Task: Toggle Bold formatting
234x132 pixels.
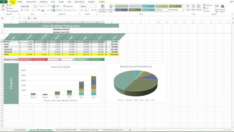Action: click(x=22, y=10)
